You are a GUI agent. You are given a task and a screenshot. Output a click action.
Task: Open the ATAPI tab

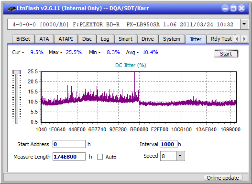point(66,39)
